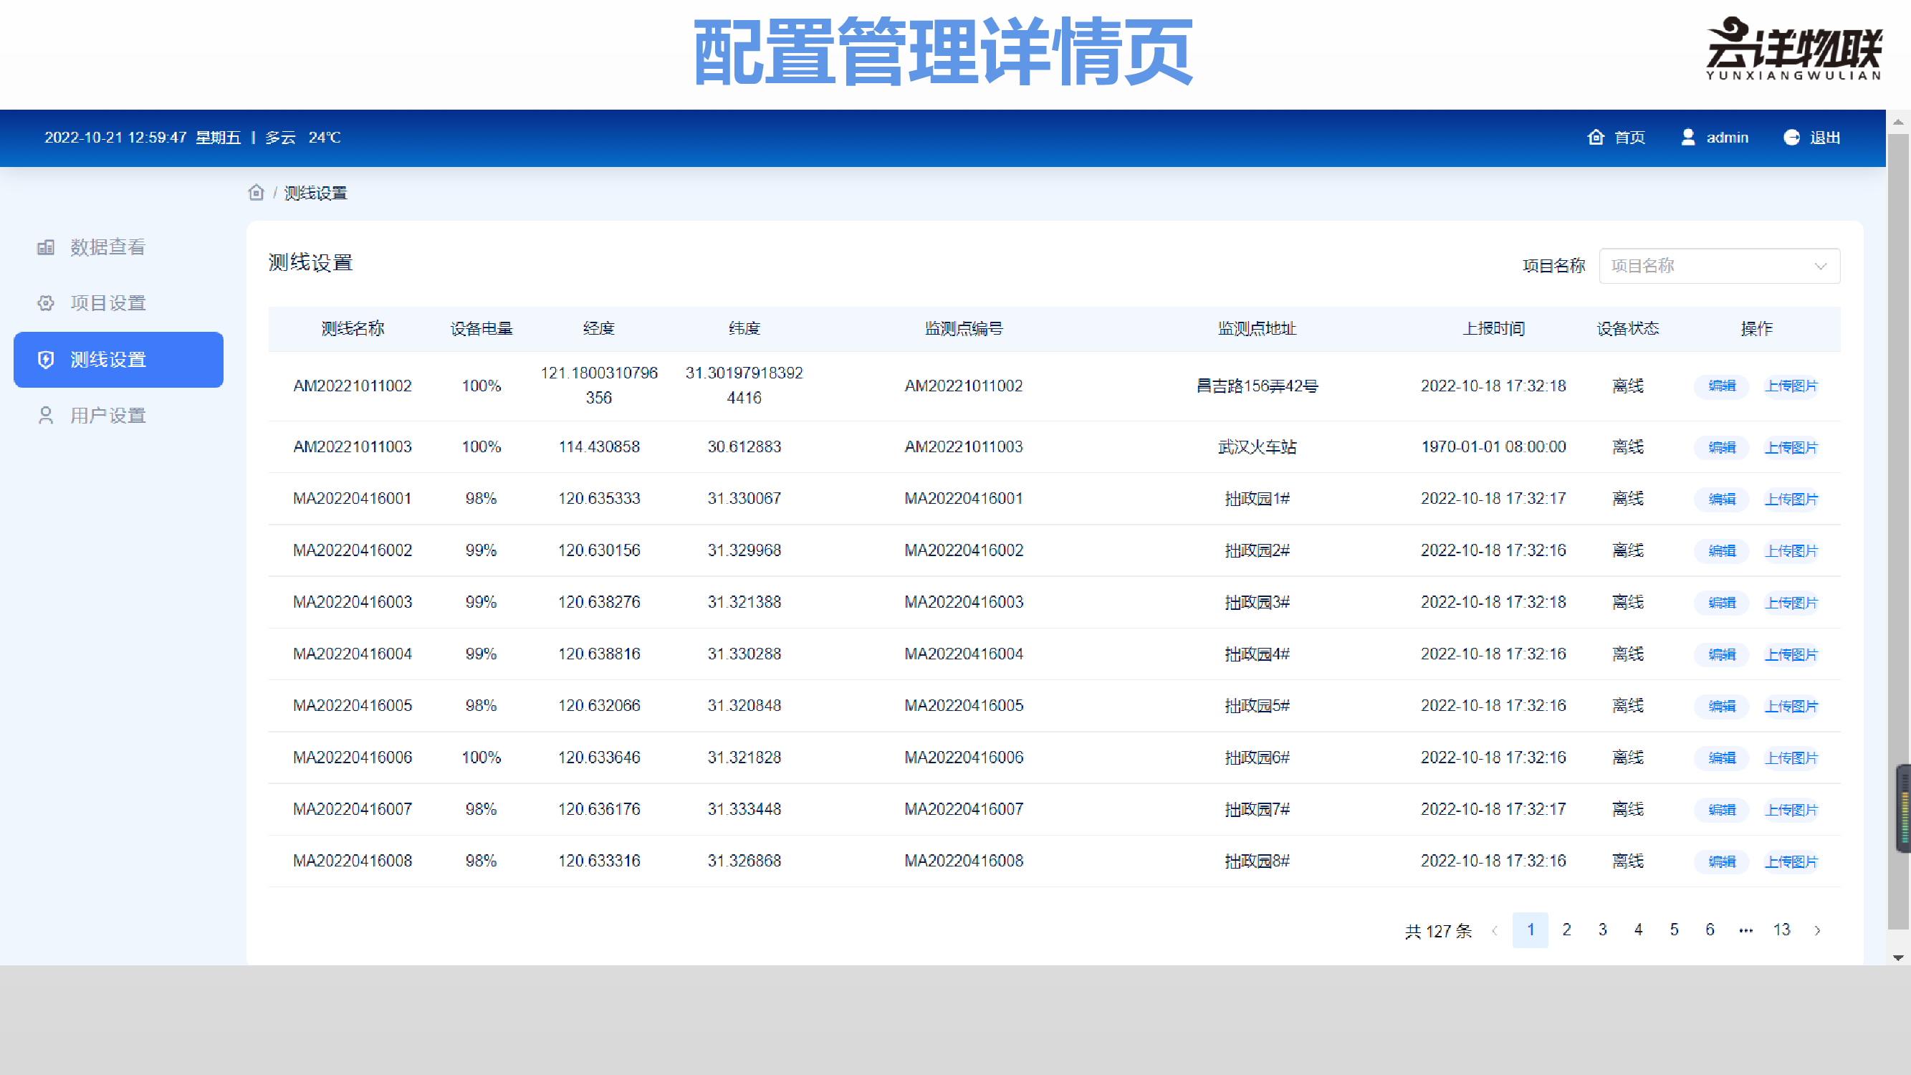Jump to pagination page 13

(1781, 930)
